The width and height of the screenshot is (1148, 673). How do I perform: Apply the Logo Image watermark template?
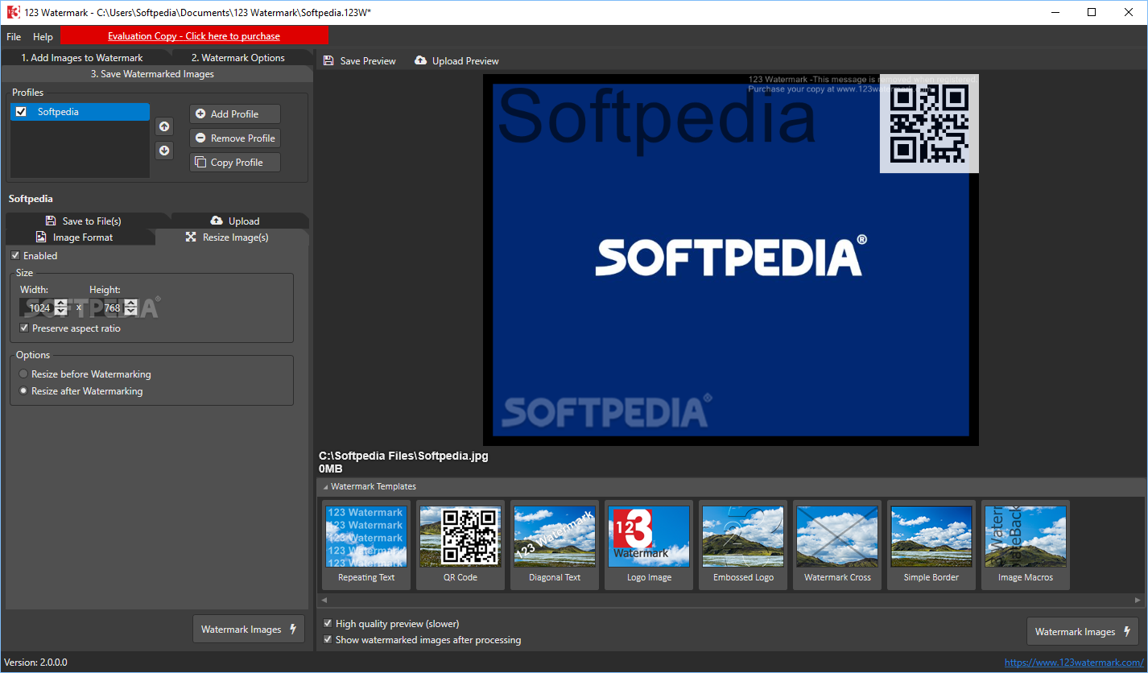649,545
